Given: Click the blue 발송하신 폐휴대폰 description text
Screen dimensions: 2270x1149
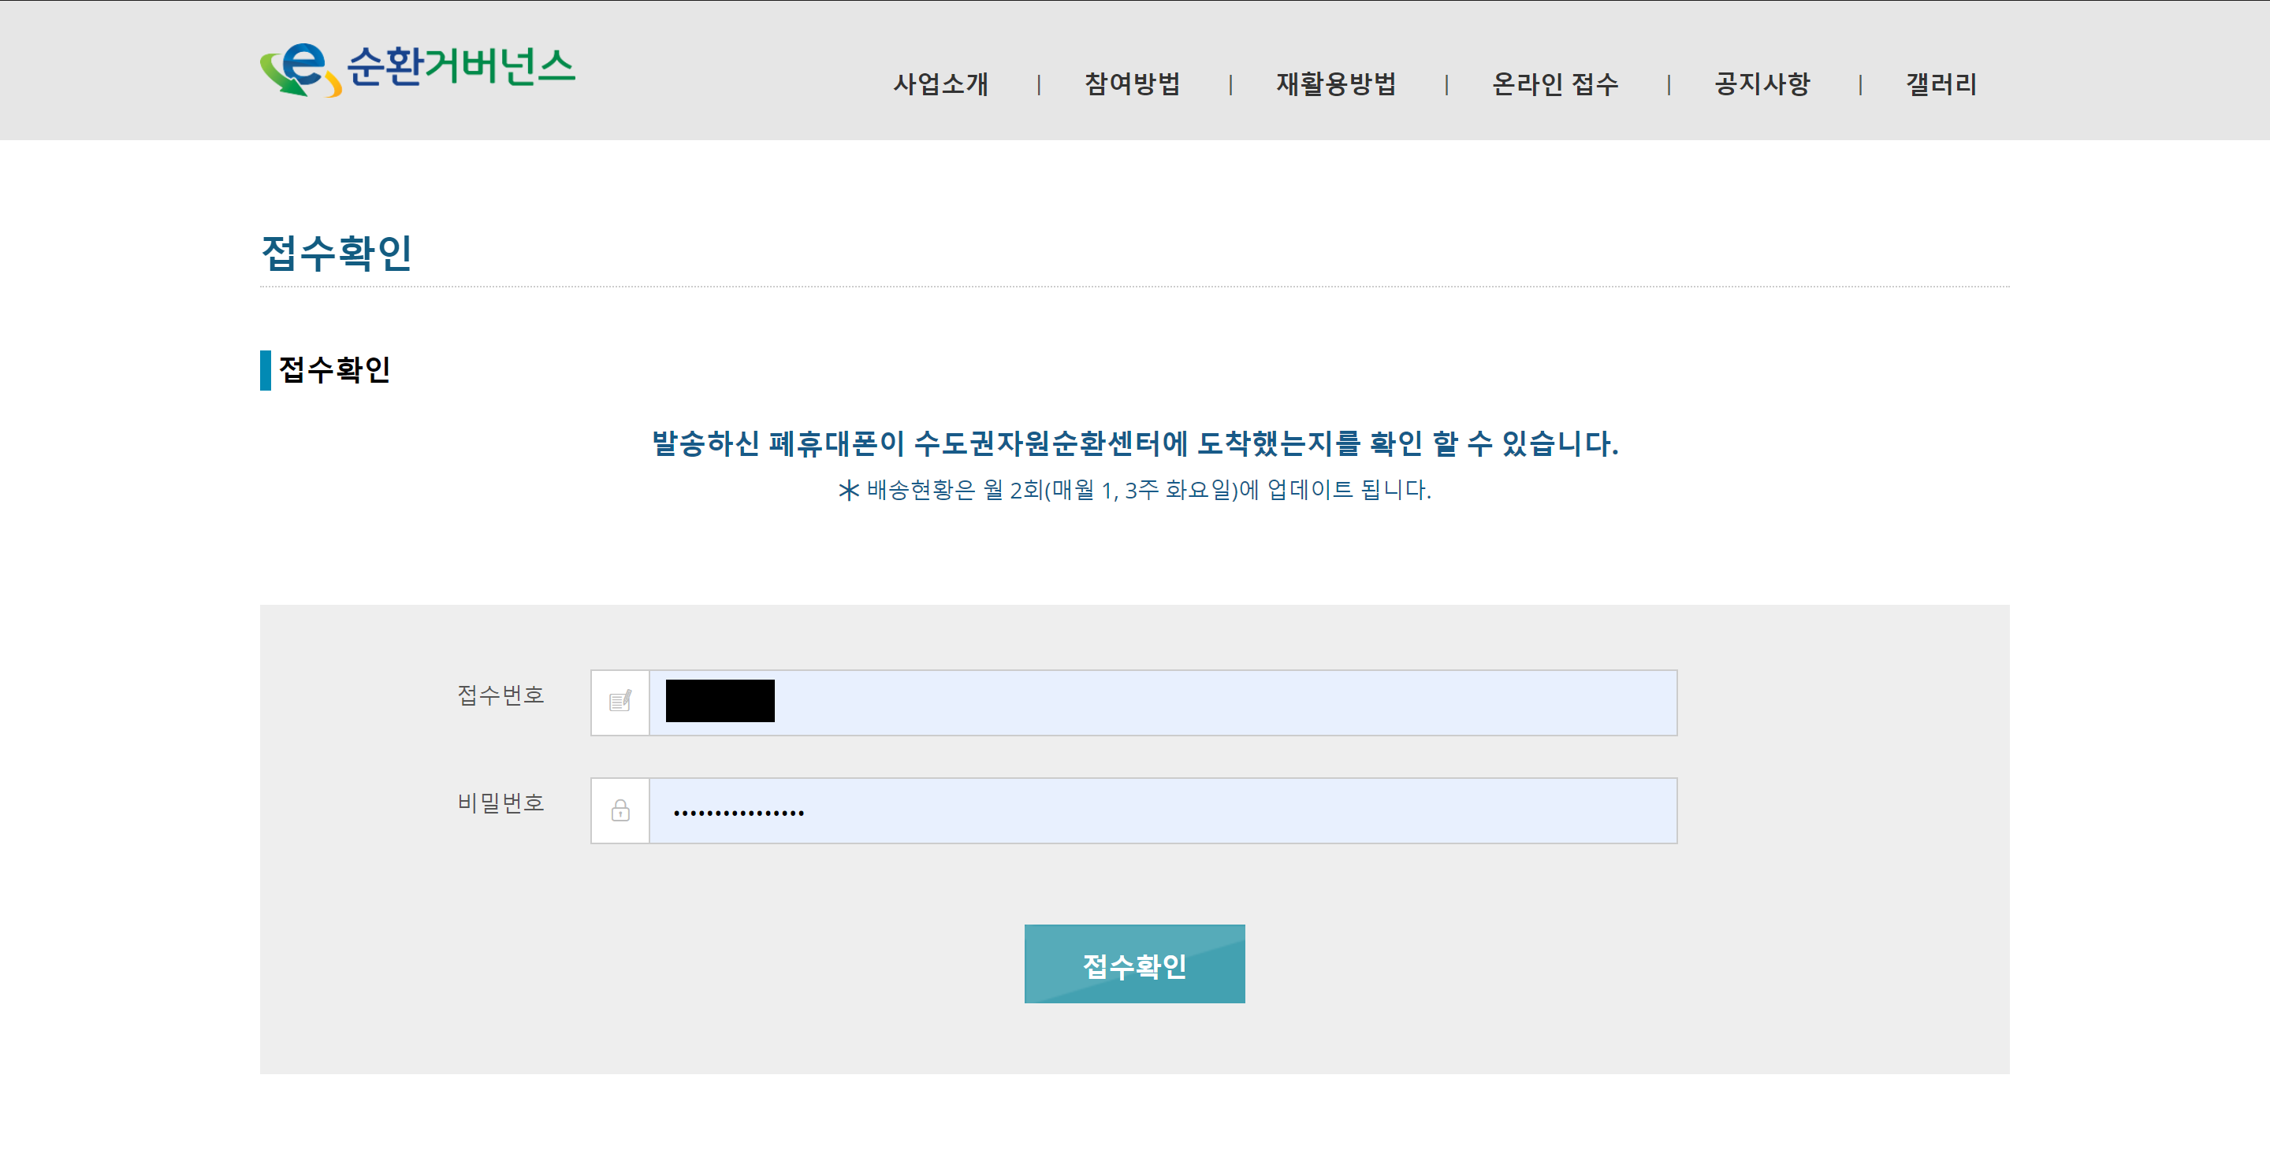Looking at the screenshot, I should (1134, 443).
